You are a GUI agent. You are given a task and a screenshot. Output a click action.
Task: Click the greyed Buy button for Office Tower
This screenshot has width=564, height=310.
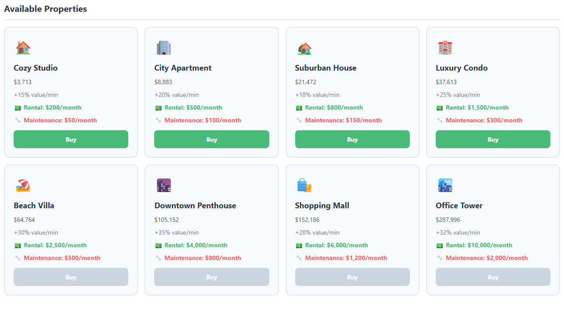pyautogui.click(x=493, y=277)
